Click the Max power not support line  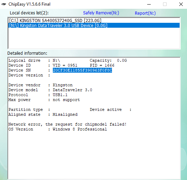(x=44, y=100)
